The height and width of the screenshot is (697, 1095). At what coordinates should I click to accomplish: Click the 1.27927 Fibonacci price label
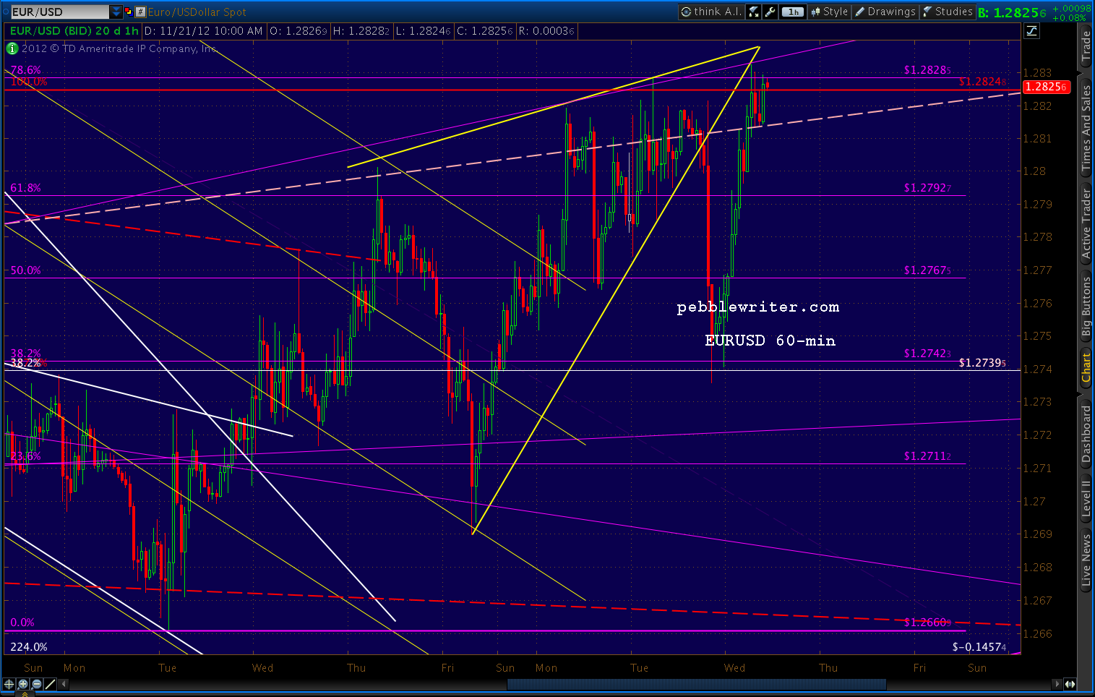coord(927,188)
